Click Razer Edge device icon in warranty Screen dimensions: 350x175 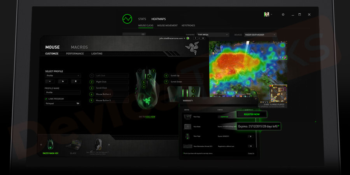tap(187, 117)
